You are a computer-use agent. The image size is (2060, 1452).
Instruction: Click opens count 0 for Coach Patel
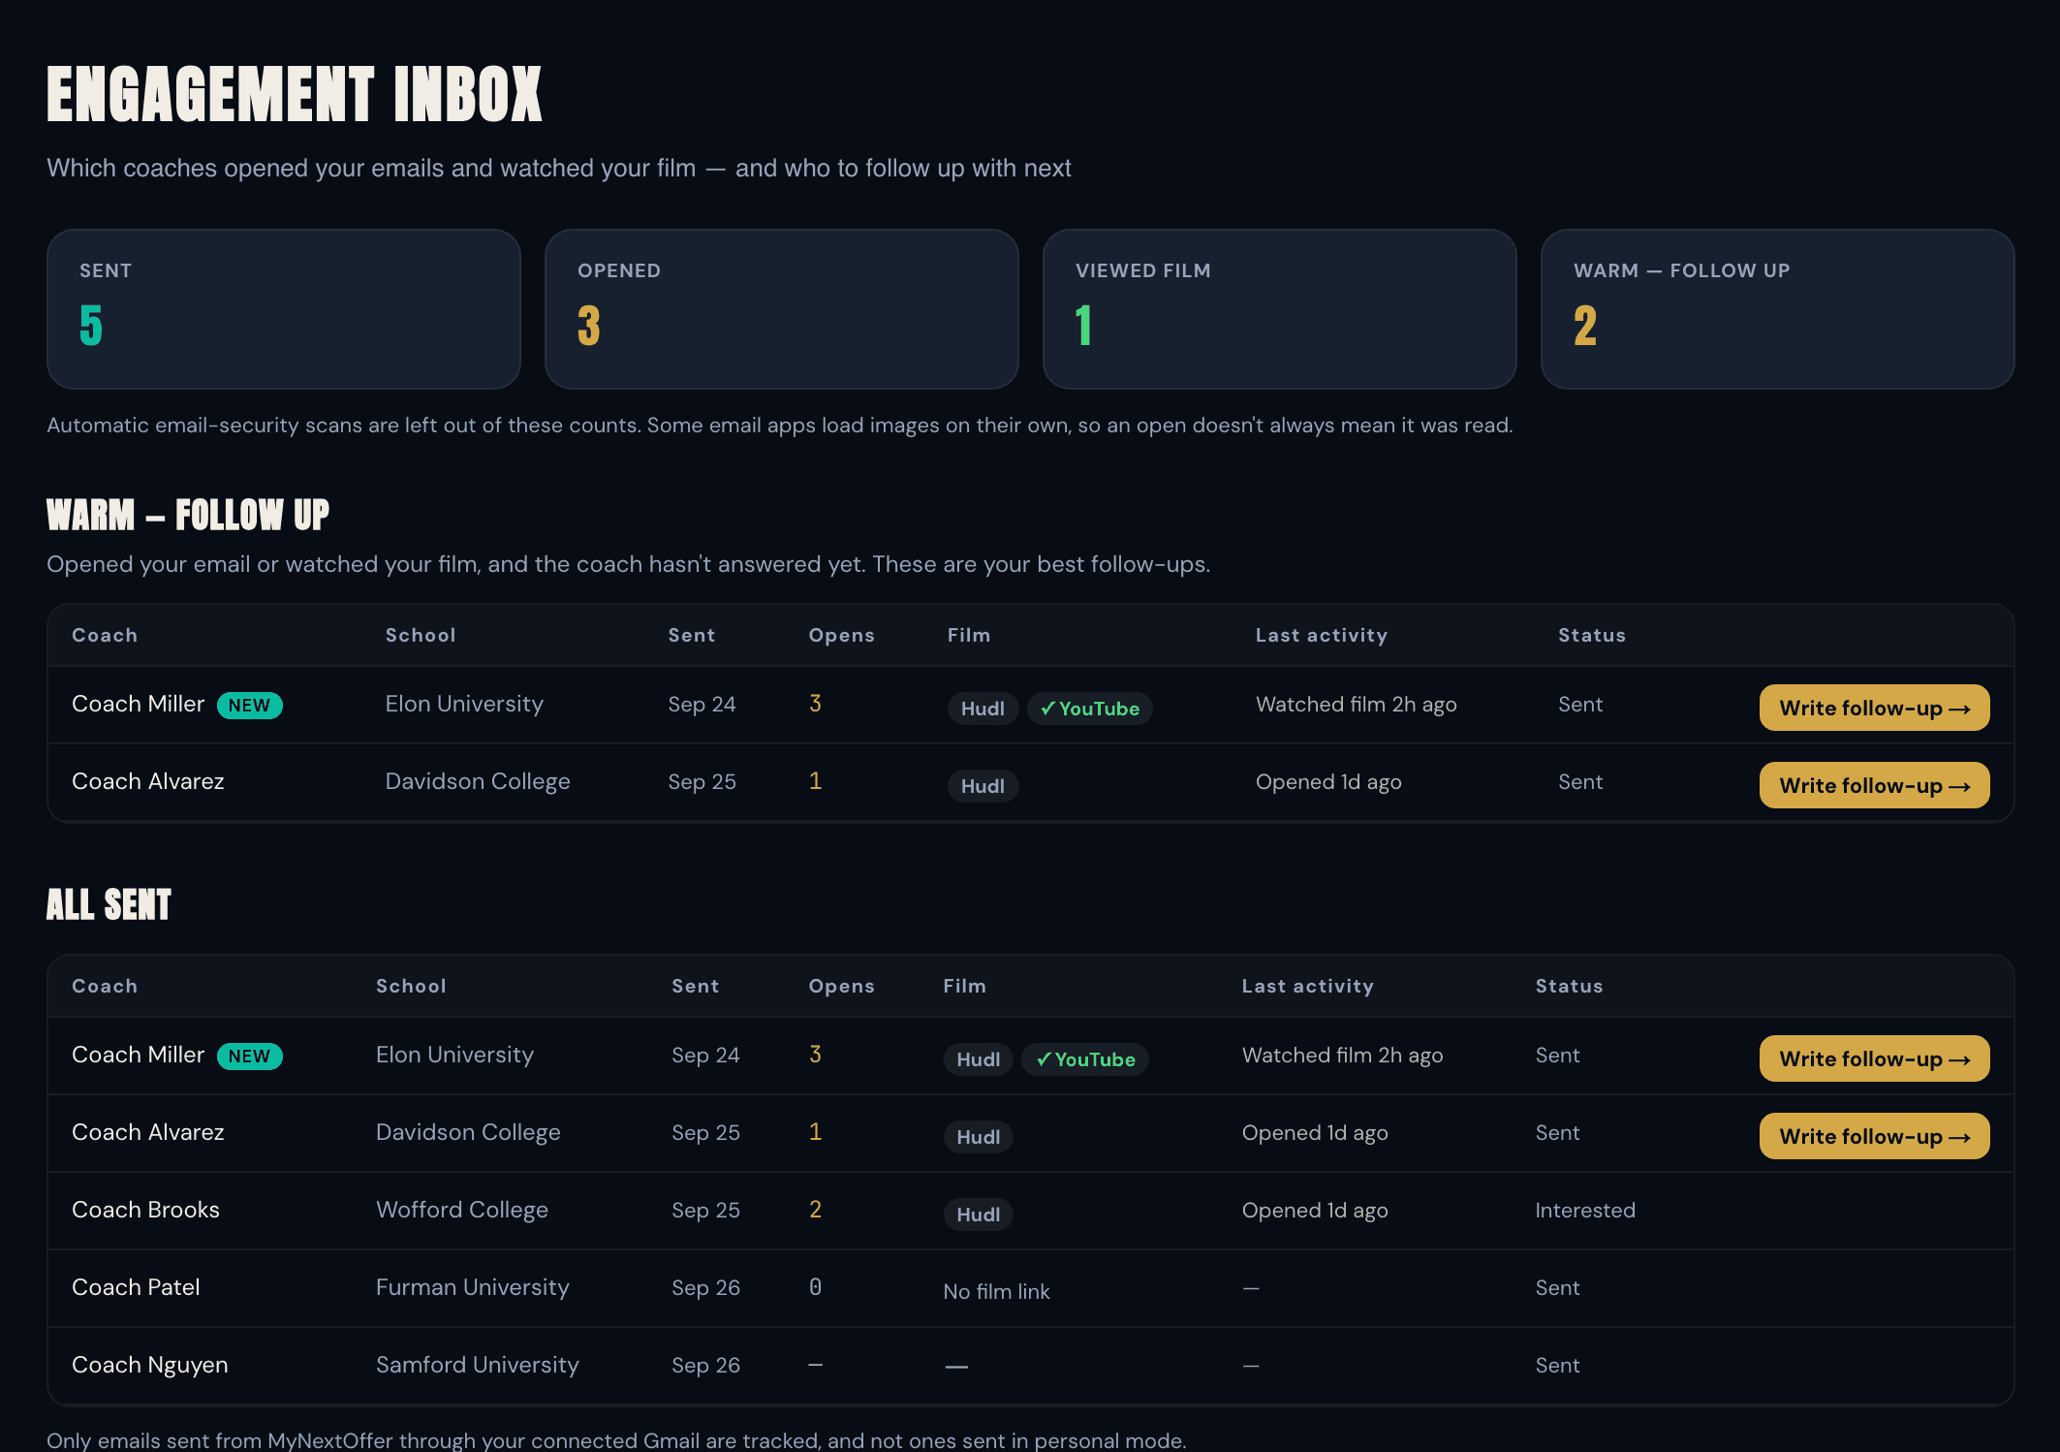(815, 1287)
